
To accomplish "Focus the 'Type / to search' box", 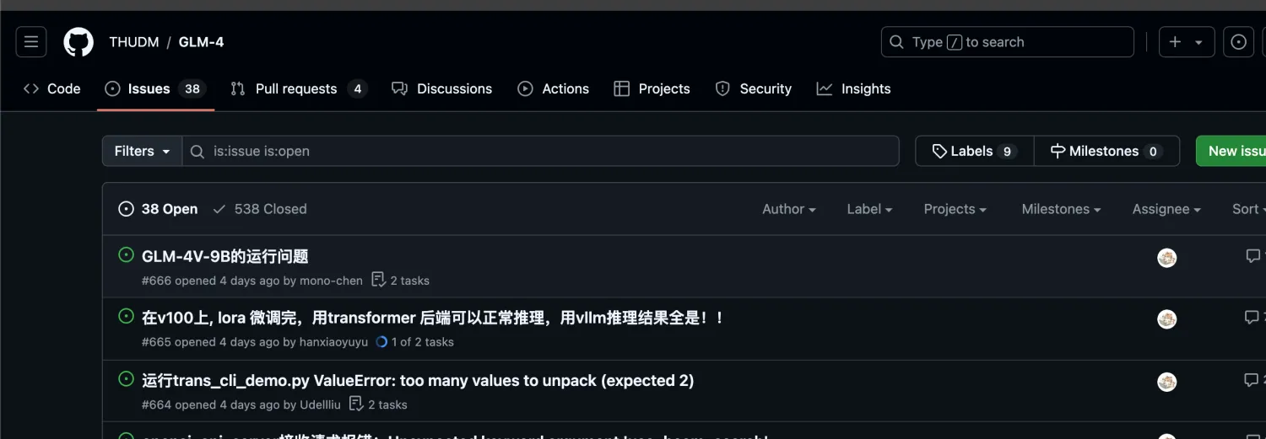I will pos(1007,42).
